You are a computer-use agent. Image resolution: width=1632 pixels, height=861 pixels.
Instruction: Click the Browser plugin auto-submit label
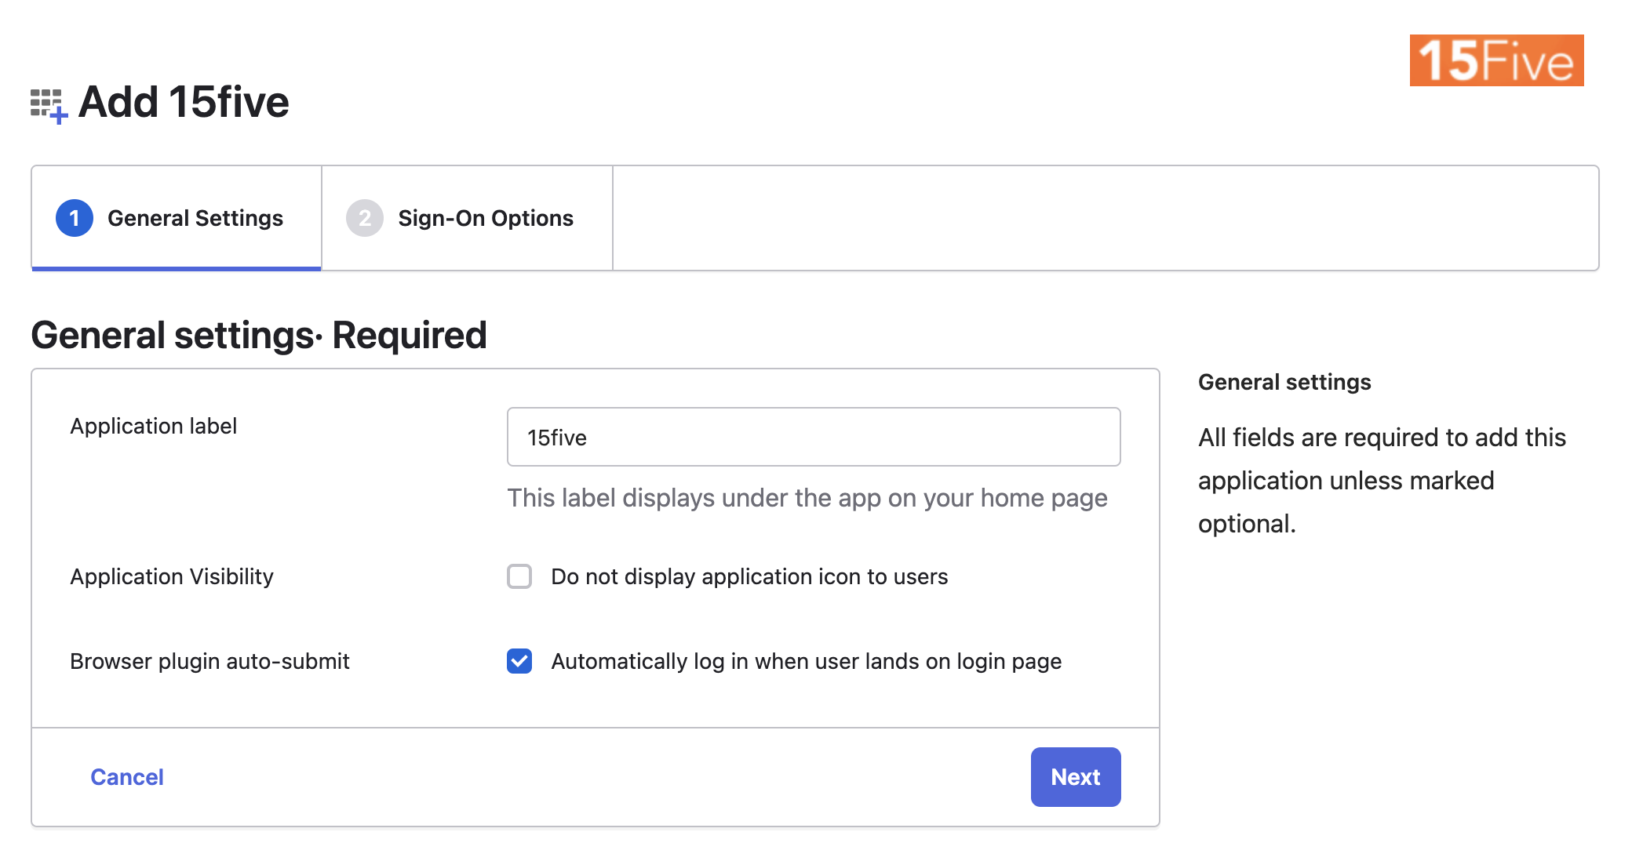[x=209, y=661]
